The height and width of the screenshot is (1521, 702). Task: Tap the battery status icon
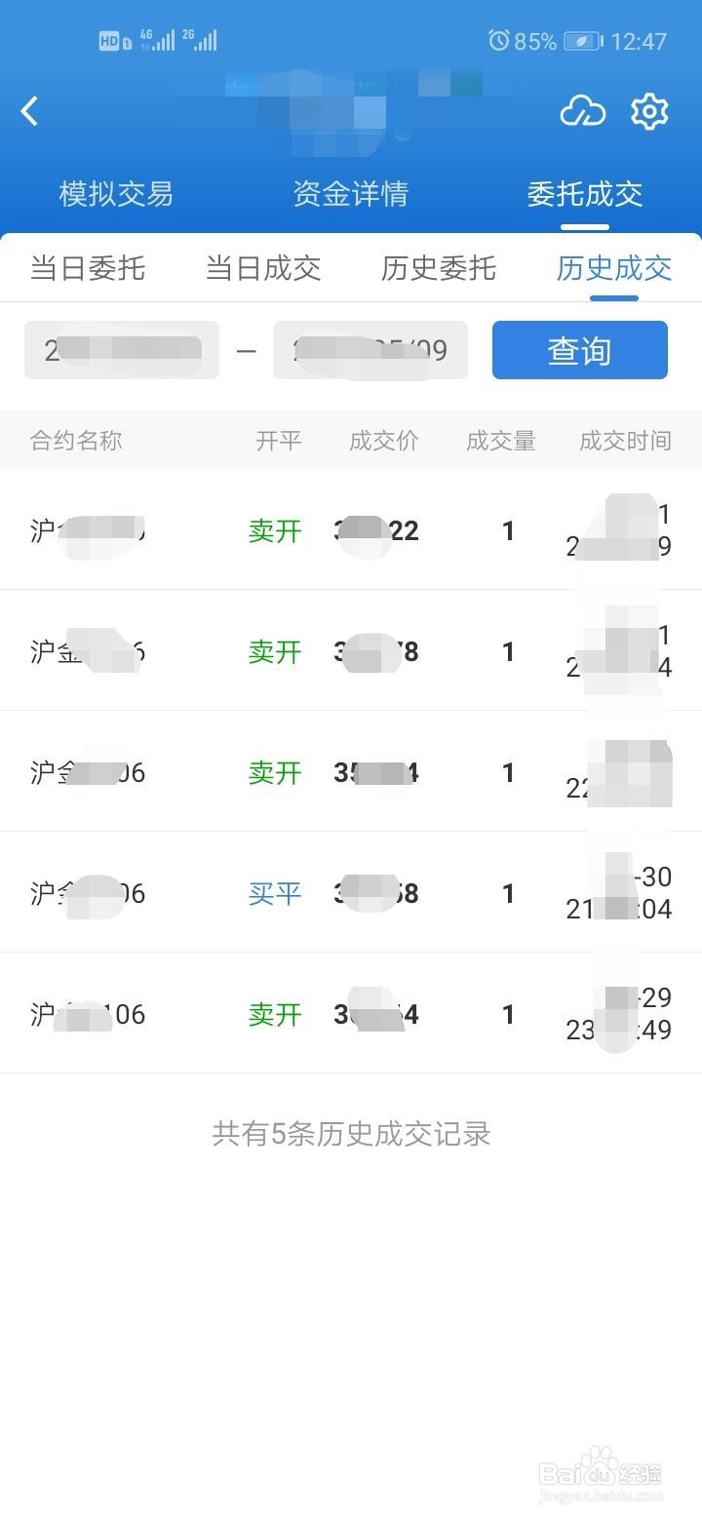coord(583,41)
